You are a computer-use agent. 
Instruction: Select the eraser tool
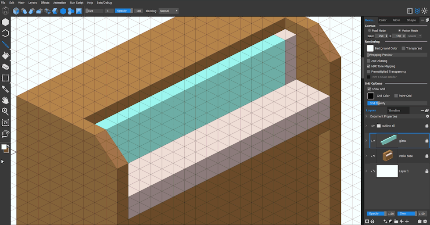pyautogui.click(x=5, y=67)
